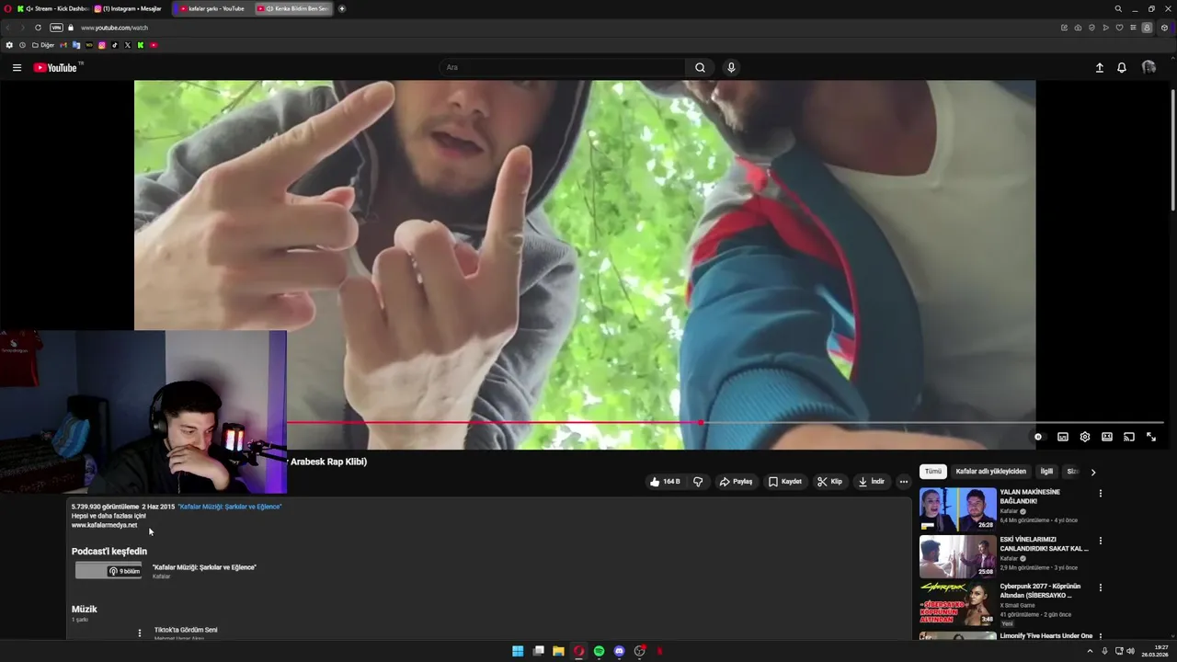Open the Instagram bookmark icon
Screen dimensions: 1177x662
(102, 45)
